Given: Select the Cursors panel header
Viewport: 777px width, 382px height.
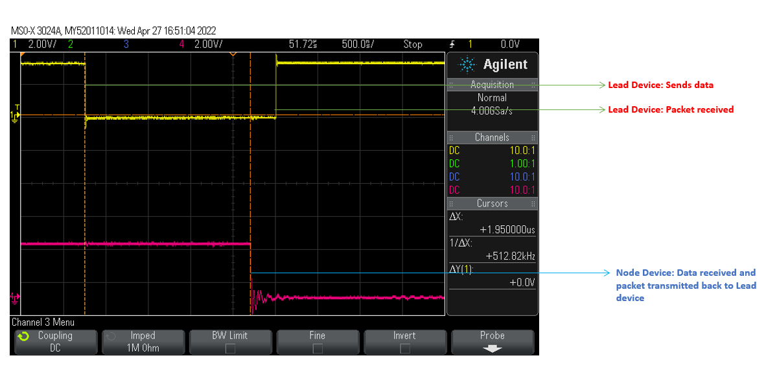Looking at the screenshot, I should pyautogui.click(x=492, y=203).
